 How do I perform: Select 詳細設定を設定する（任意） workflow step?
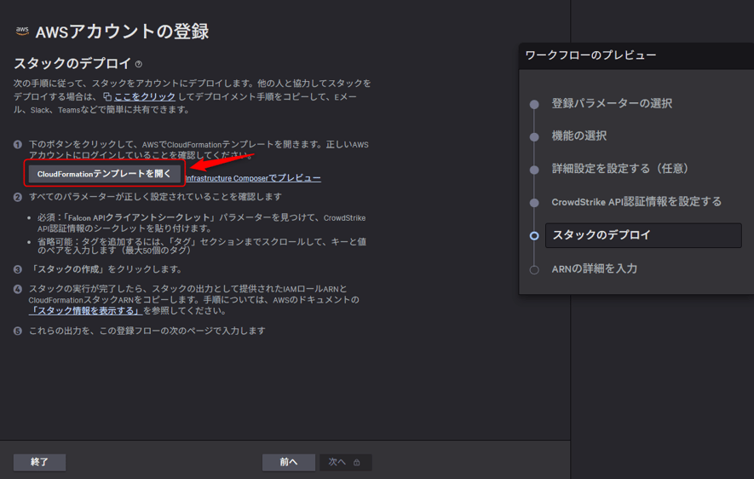click(x=621, y=169)
